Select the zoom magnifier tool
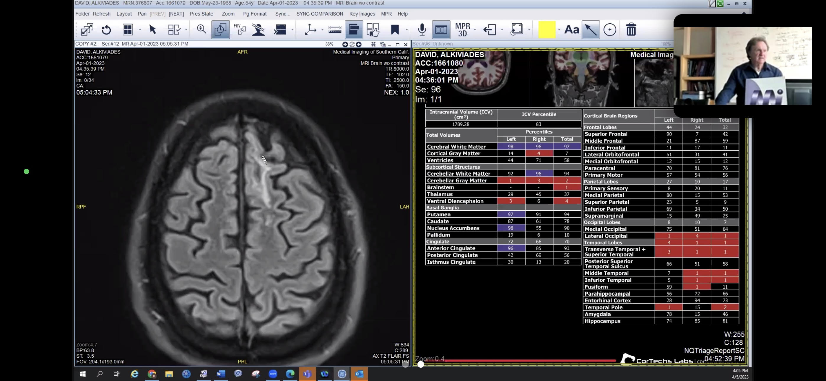 pyautogui.click(x=201, y=29)
